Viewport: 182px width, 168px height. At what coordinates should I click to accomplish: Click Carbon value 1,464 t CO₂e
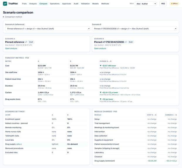43,92
